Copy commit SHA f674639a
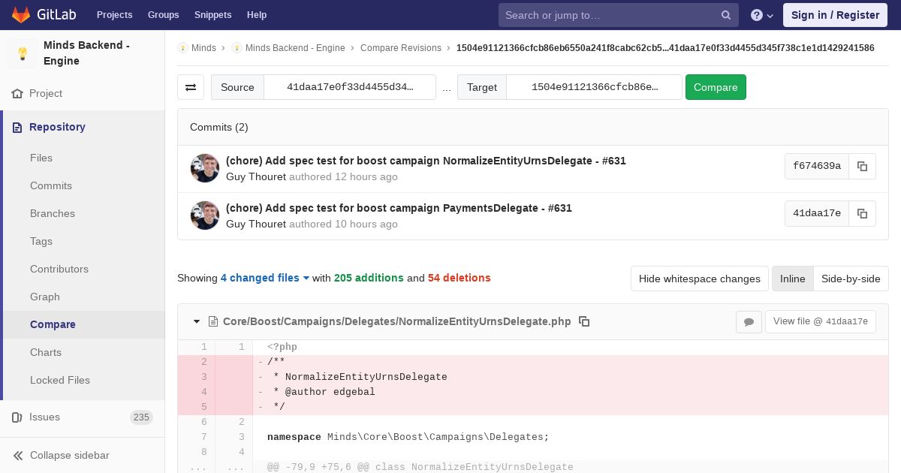 [862, 167]
